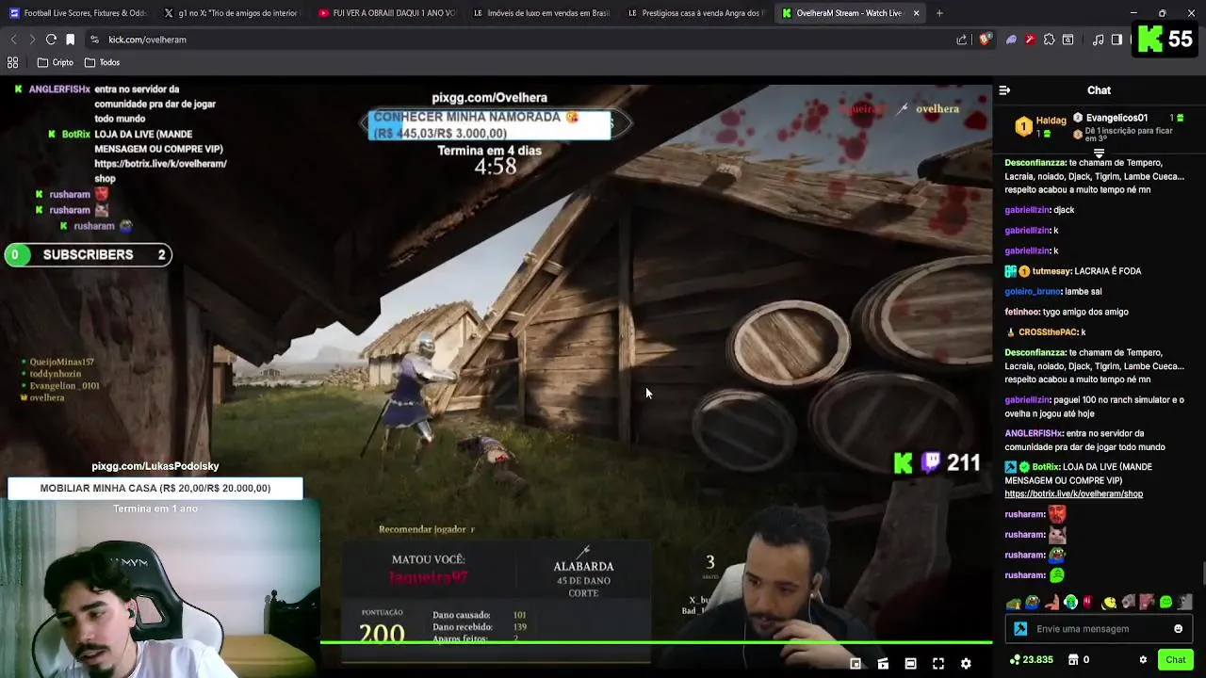
Task: Open the video player settings gear
Action: (966, 664)
